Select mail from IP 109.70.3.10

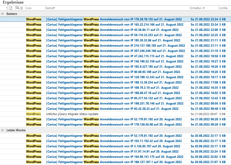115,88
